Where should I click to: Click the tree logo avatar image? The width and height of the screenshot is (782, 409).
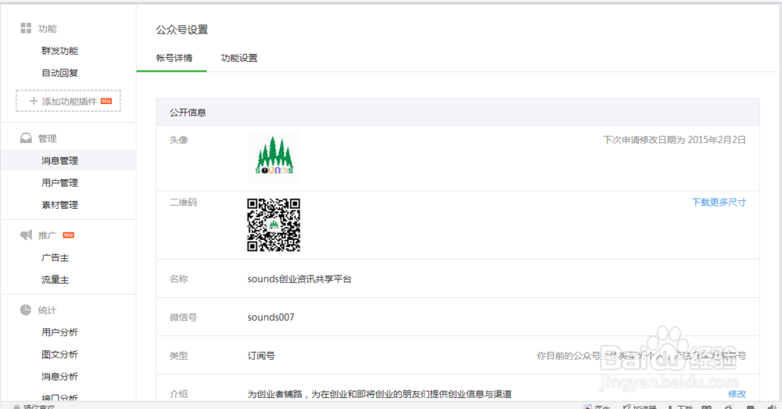tap(274, 158)
